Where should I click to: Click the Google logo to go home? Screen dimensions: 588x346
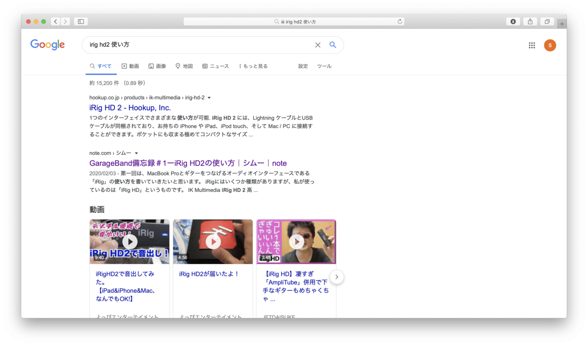[x=47, y=44]
